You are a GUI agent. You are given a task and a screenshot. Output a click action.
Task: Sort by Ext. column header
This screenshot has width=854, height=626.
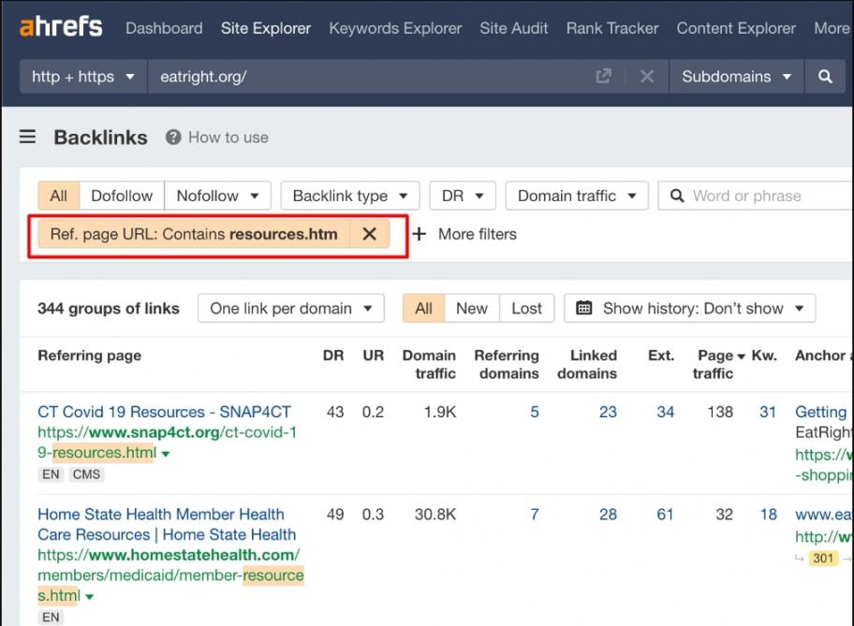tap(661, 356)
